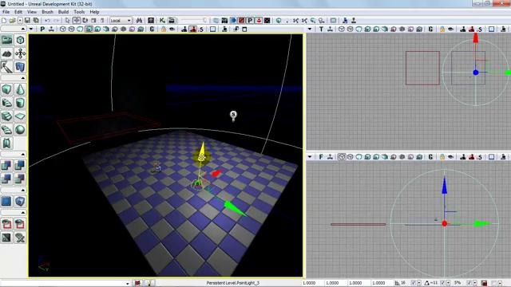
Task: Open the File menu
Action: click(x=6, y=12)
